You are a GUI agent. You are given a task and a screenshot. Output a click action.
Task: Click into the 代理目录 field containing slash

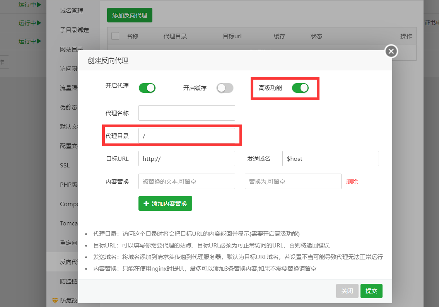tap(187, 136)
